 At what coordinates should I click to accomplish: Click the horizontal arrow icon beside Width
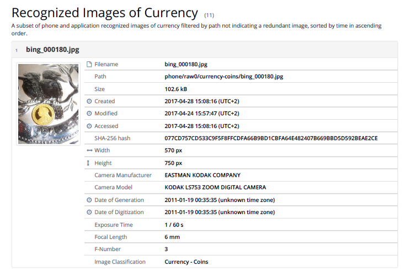pos(89,151)
